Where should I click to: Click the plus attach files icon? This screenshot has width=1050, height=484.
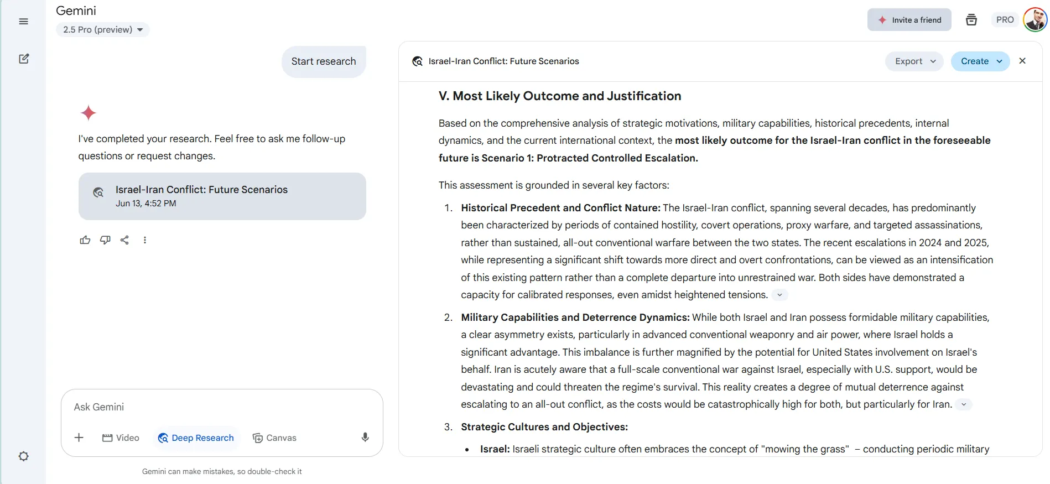coord(79,438)
